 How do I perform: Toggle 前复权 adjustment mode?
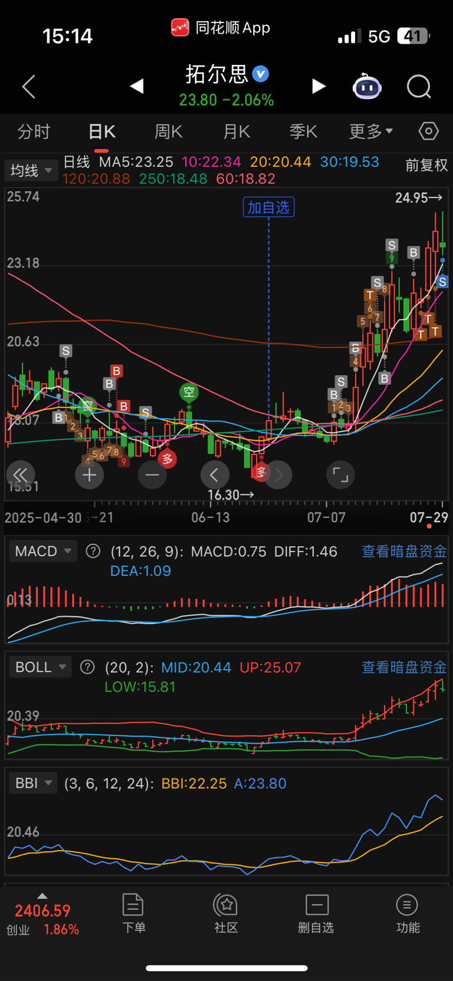(426, 165)
